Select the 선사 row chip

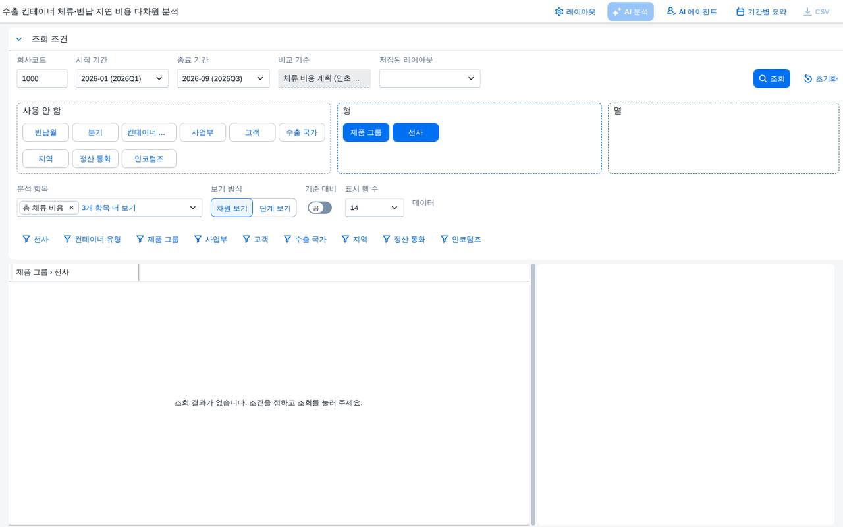pos(416,132)
